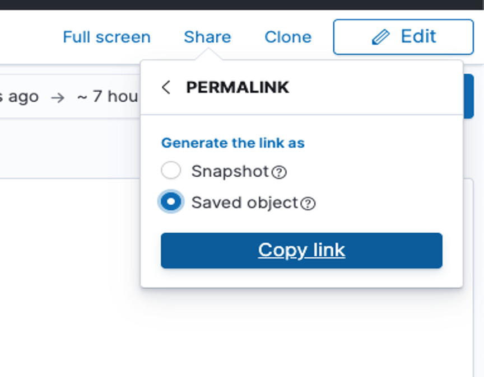Click the Saved object option label text

[x=244, y=203]
